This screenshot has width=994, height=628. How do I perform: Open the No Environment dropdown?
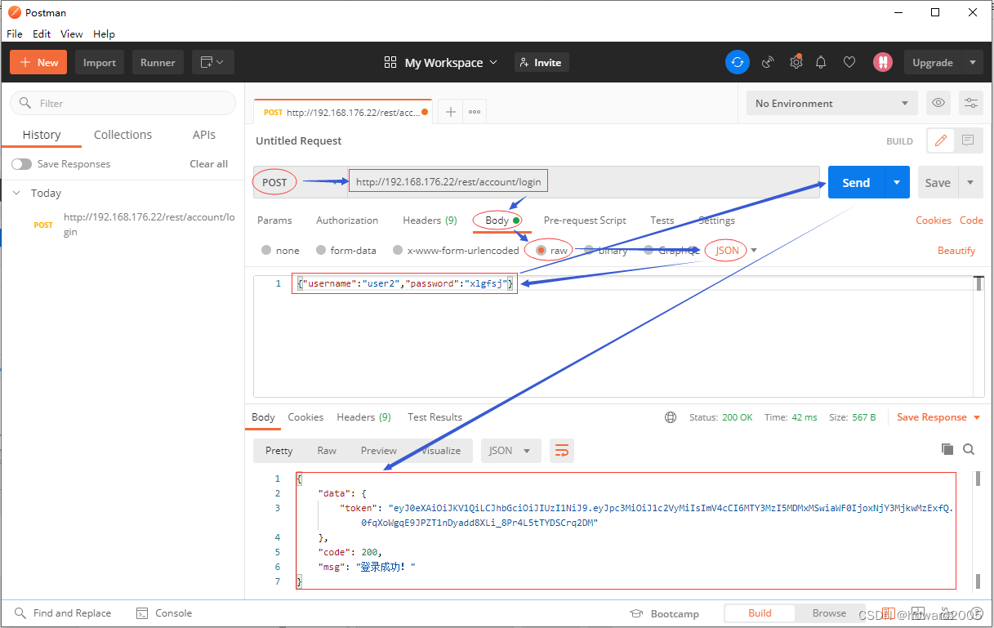[831, 103]
